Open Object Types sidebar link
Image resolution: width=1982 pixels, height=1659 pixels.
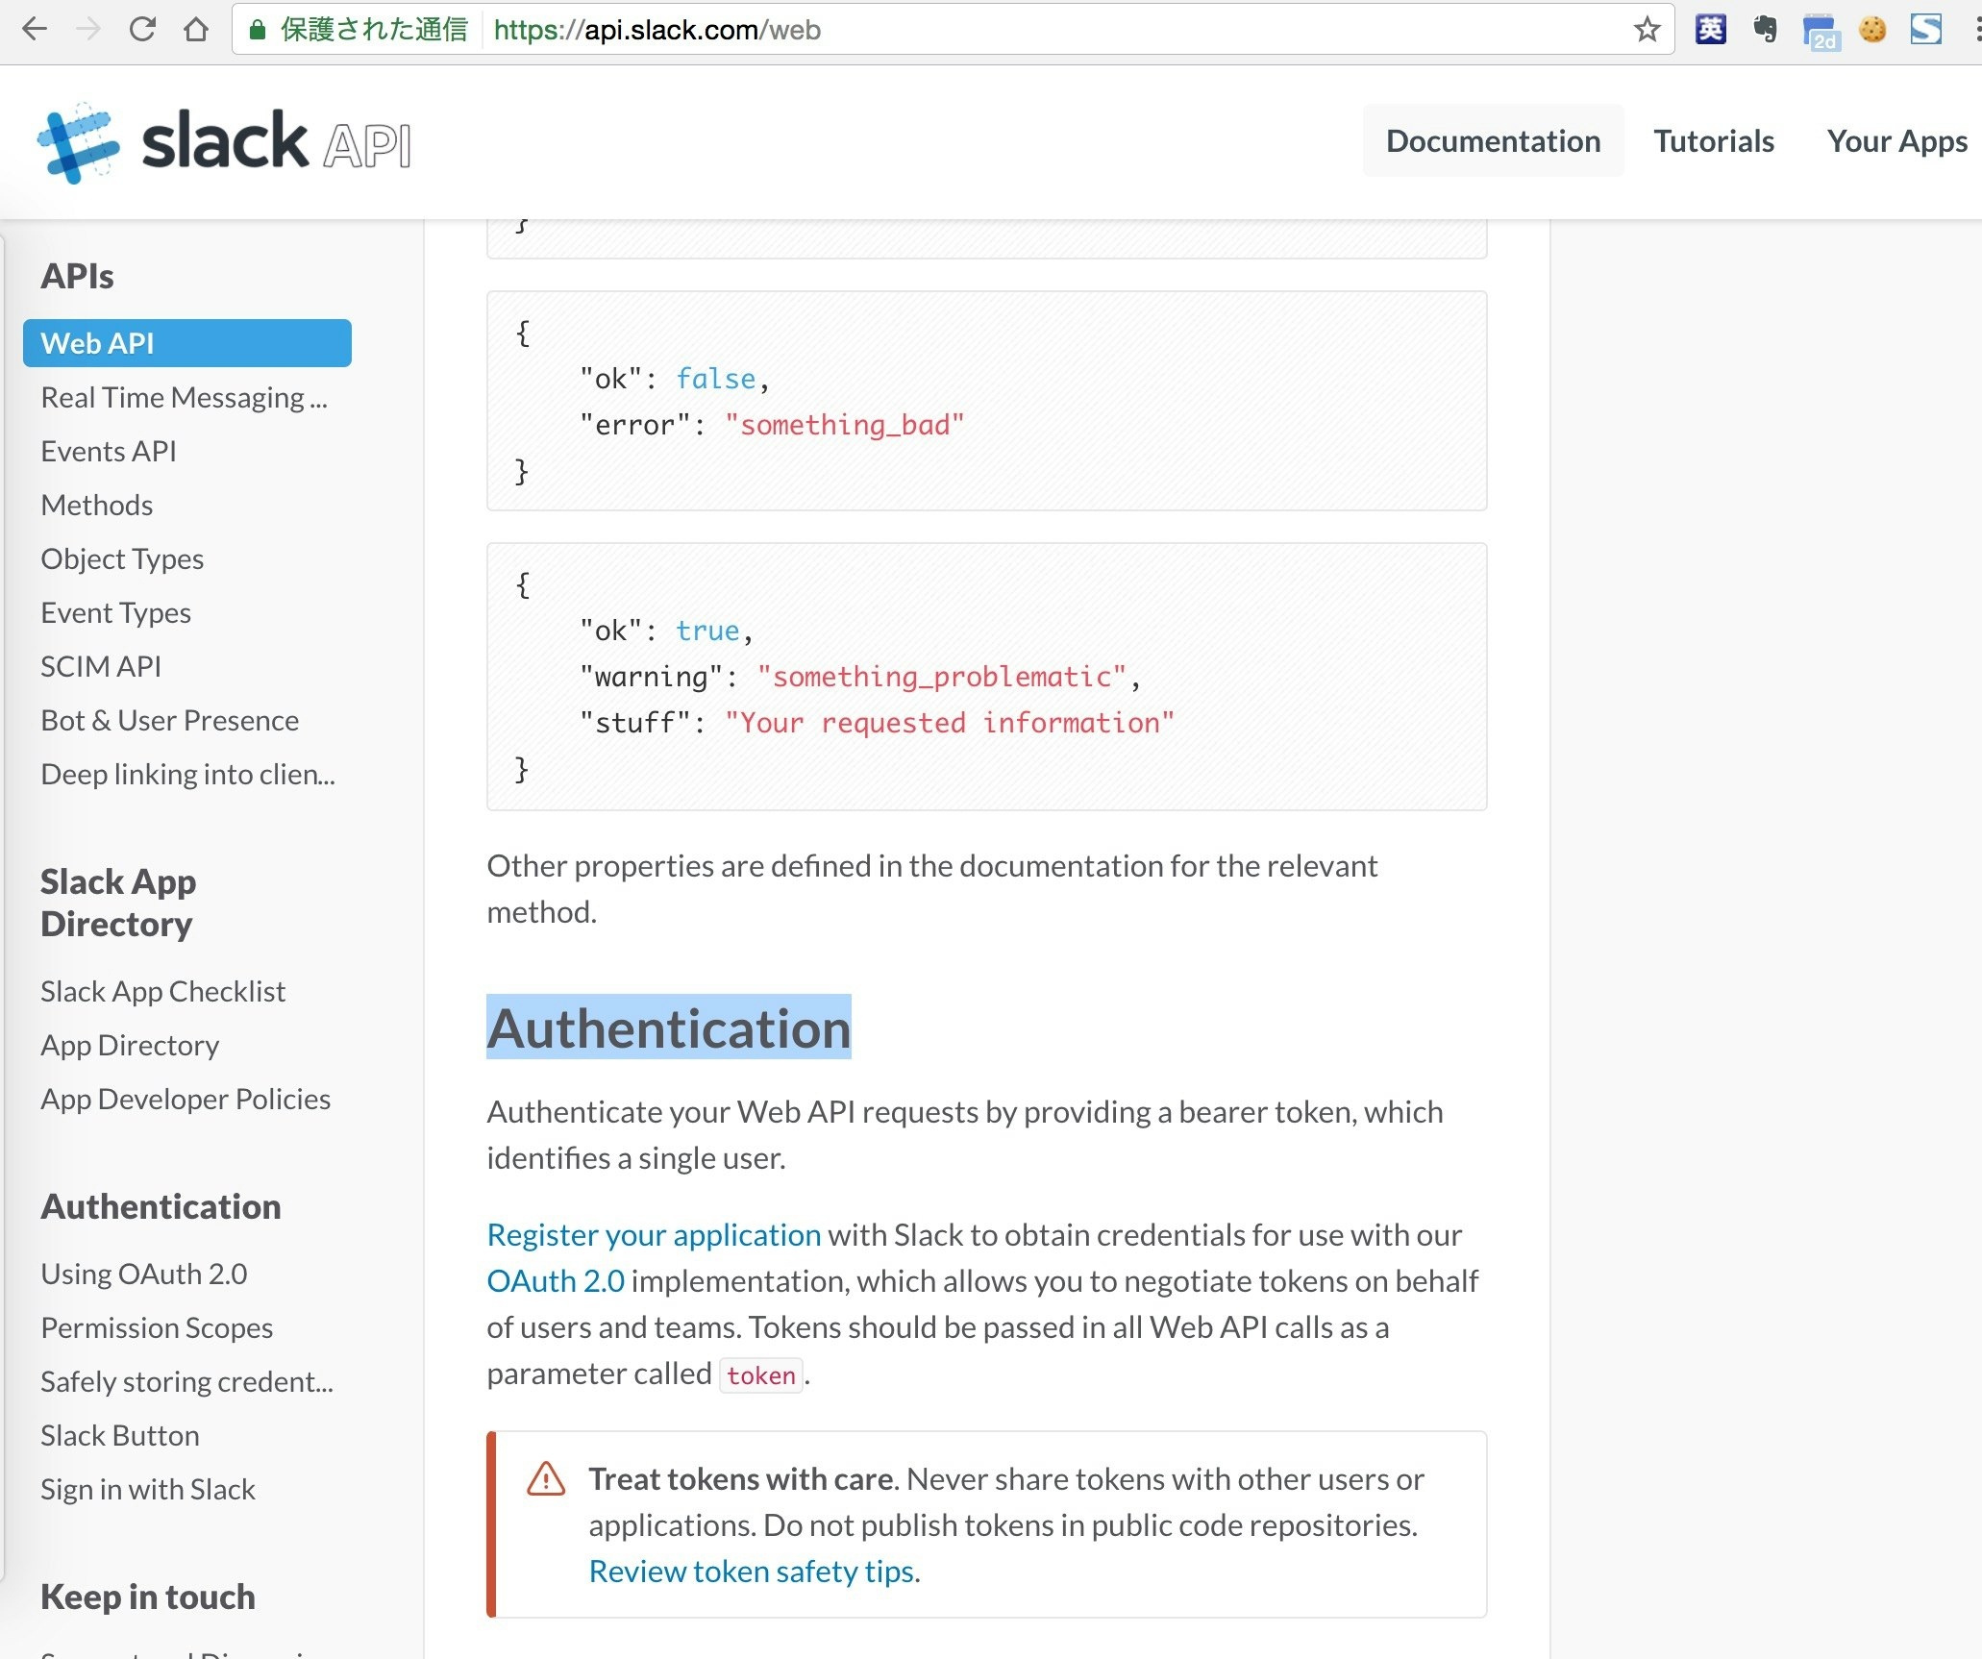click(x=122, y=558)
